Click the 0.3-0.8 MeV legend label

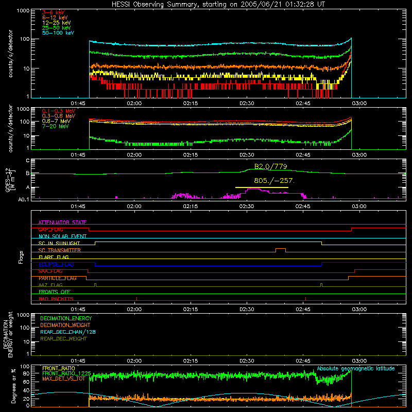(x=59, y=116)
